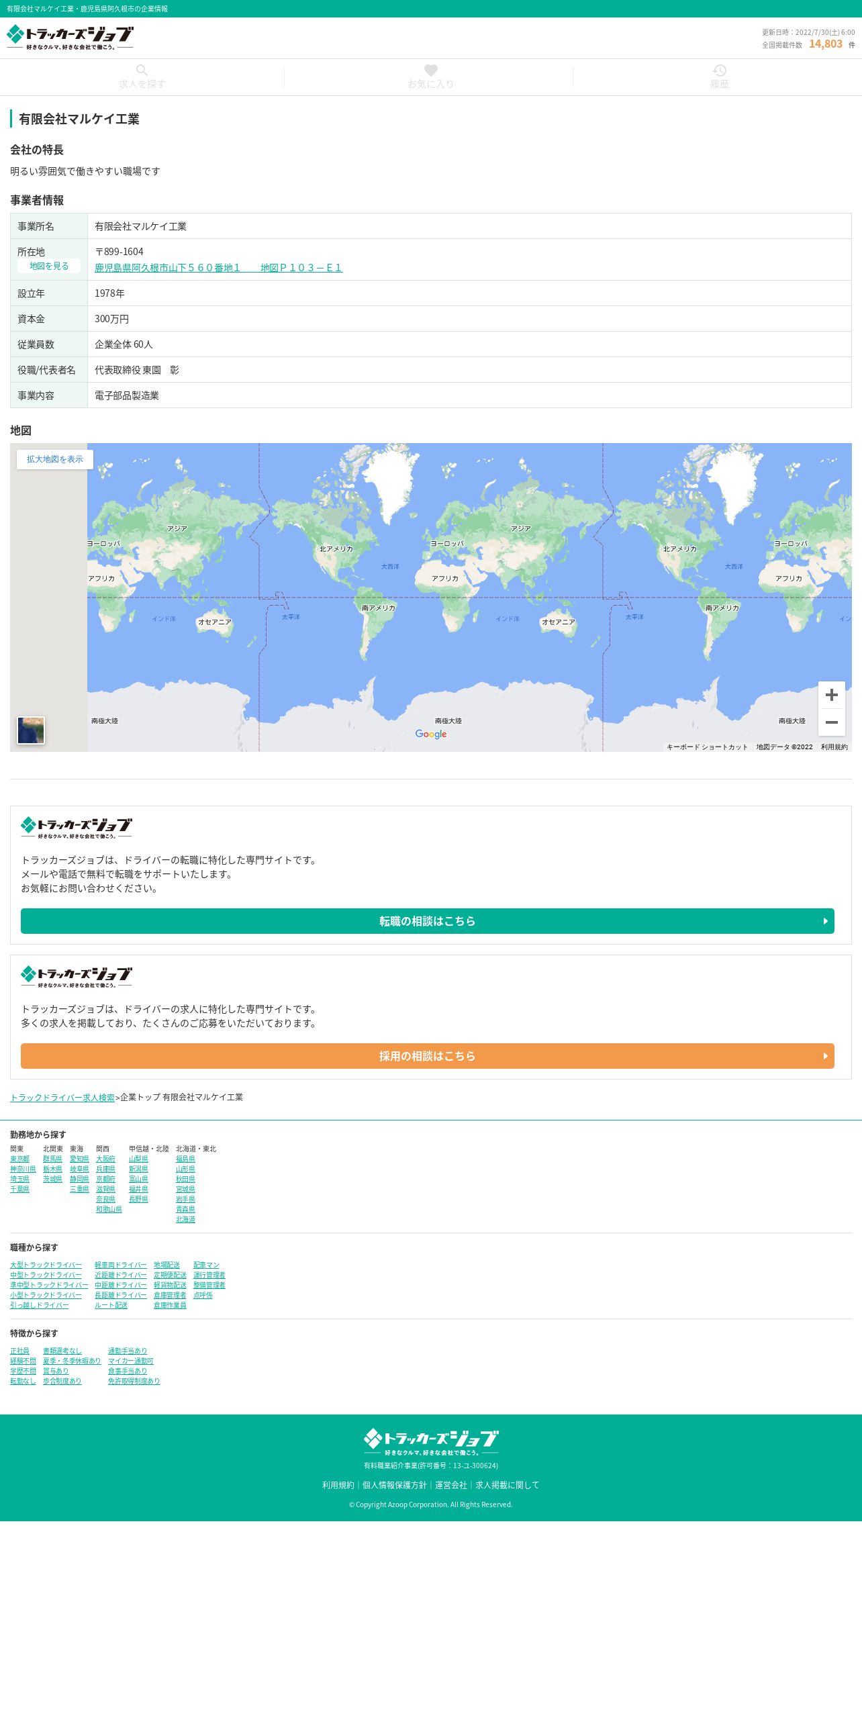Select 和歌山県 in the location list
Image resolution: width=862 pixels, height=1724 pixels.
click(x=109, y=1210)
